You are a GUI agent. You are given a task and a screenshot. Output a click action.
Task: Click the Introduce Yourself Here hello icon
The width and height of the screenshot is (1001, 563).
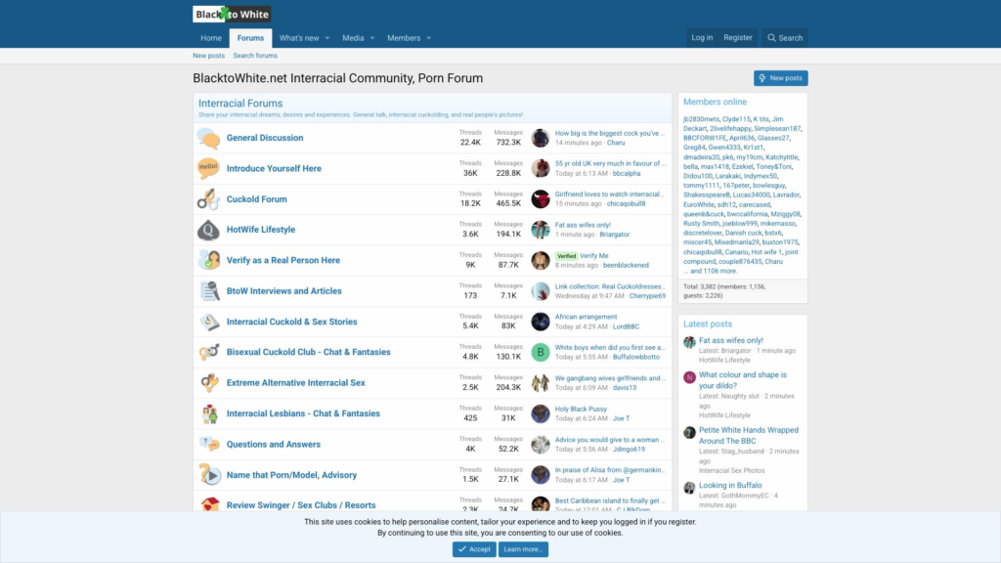[x=208, y=168]
